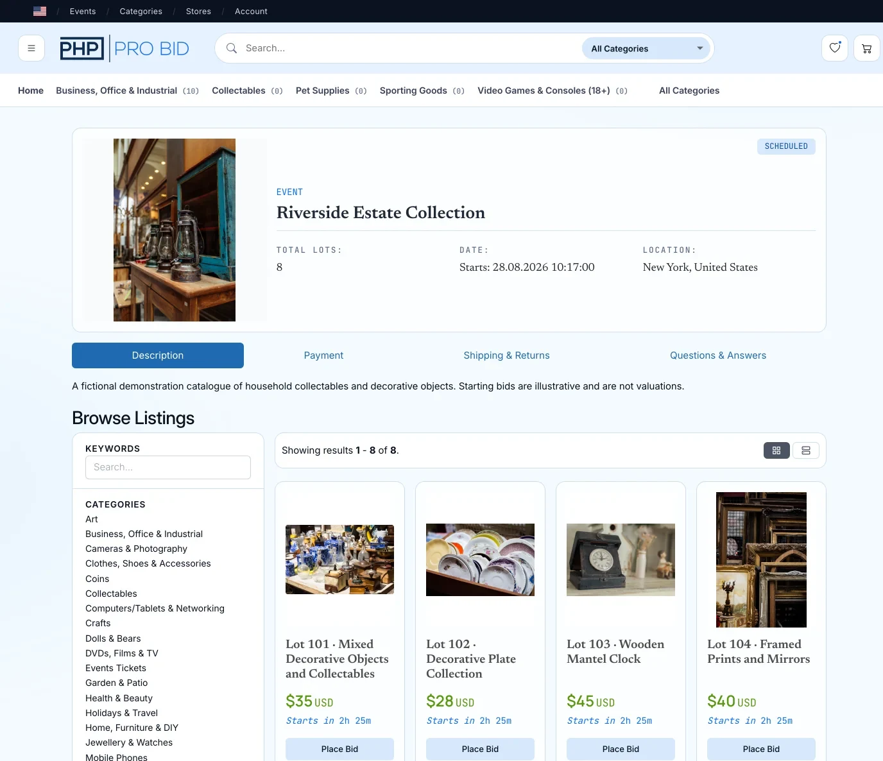Switch to grid view layout

pyautogui.click(x=776, y=450)
